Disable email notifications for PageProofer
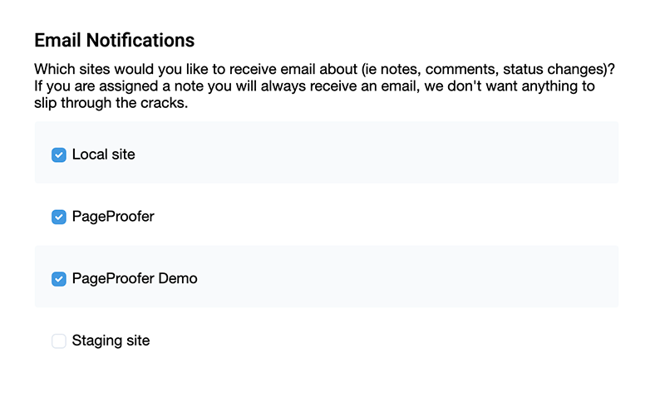Viewport: 665px width, 397px height. [59, 217]
